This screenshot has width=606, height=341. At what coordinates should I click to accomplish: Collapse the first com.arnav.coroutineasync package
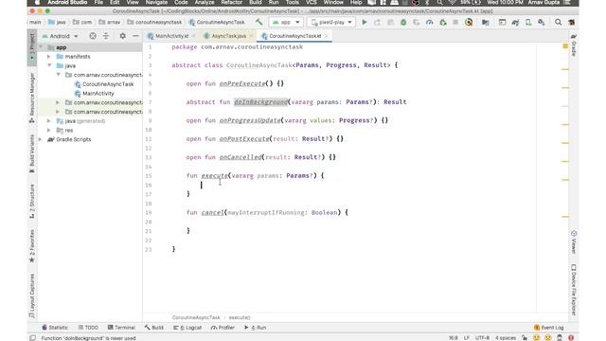pos(59,75)
